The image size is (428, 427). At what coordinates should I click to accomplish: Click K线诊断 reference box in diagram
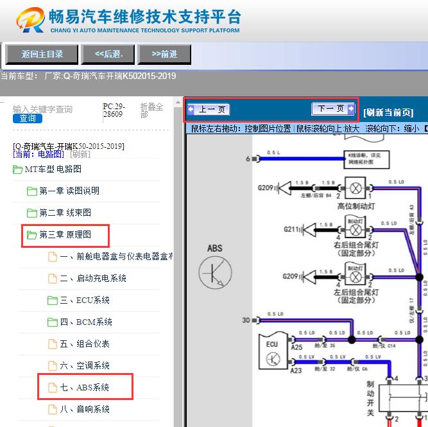[366, 159]
